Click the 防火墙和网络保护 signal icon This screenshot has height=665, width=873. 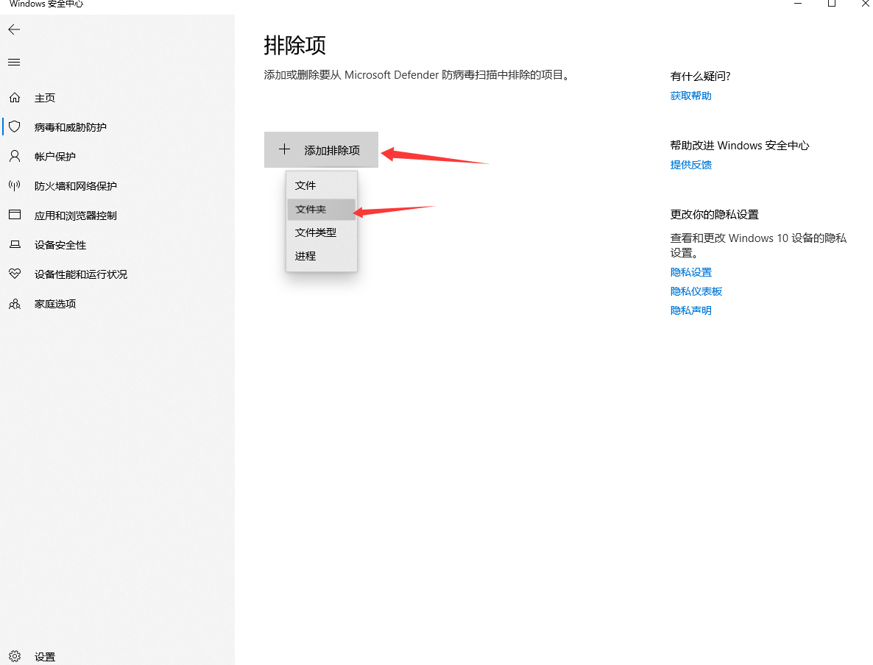14,186
